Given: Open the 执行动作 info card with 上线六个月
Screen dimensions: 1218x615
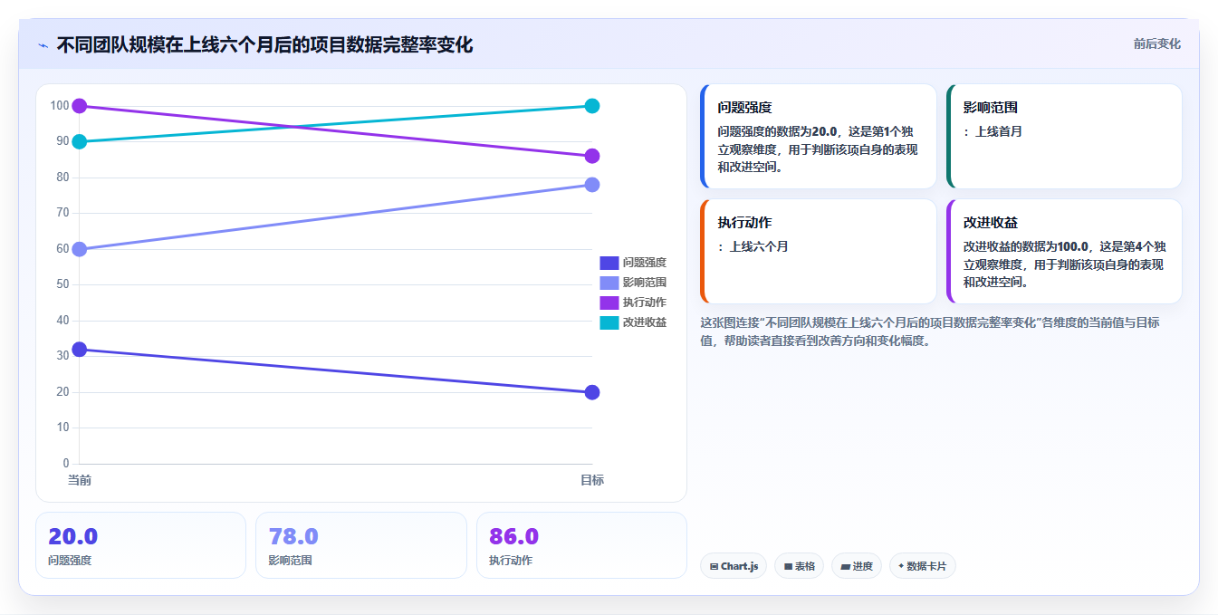Looking at the screenshot, I should 819,252.
